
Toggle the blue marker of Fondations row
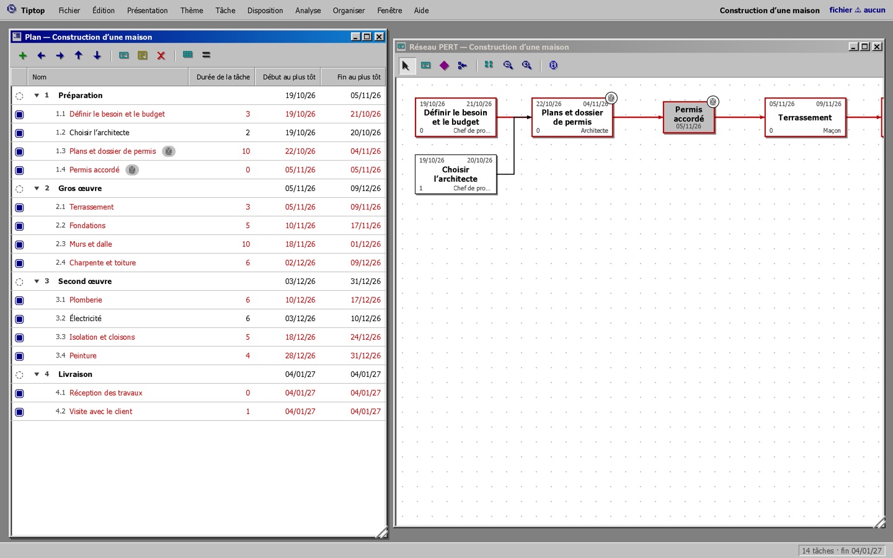tap(19, 226)
